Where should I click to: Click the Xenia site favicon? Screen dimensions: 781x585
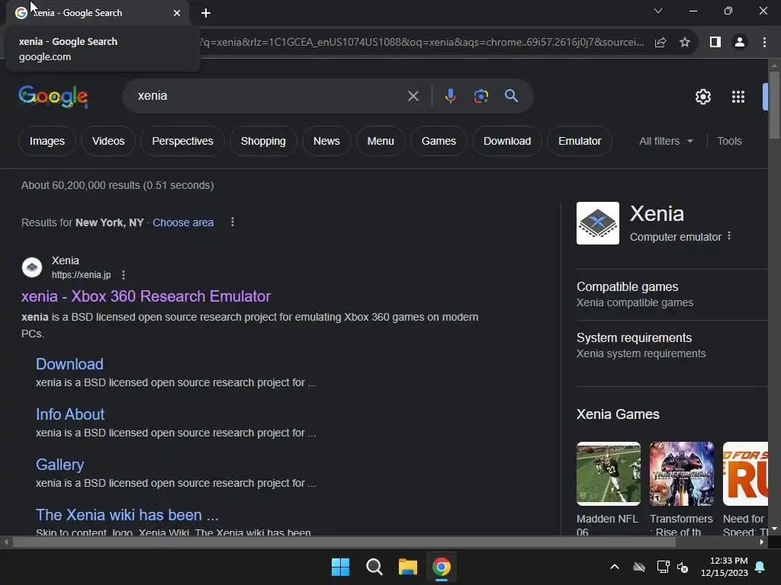[x=32, y=267]
